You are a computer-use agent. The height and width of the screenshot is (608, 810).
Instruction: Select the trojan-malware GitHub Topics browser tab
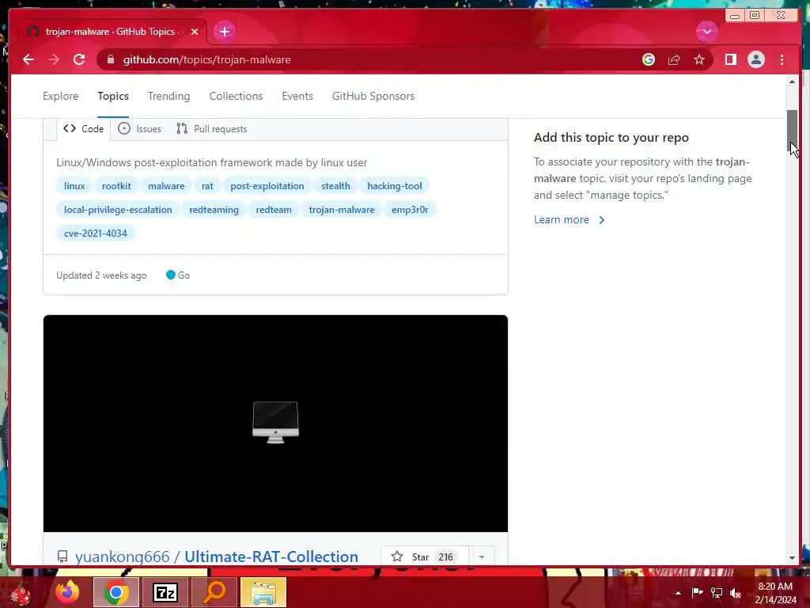(111, 32)
